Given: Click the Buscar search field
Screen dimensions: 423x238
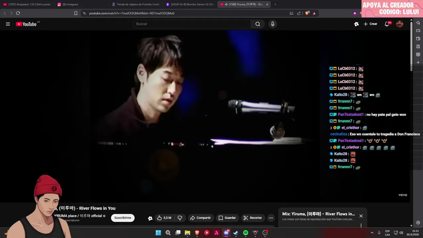Looking at the screenshot, I should click(x=192, y=24).
